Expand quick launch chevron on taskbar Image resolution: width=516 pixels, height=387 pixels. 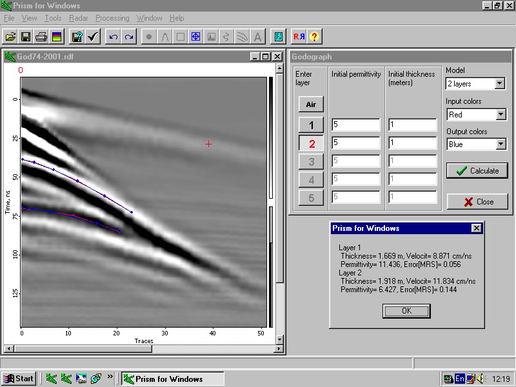tap(110, 377)
